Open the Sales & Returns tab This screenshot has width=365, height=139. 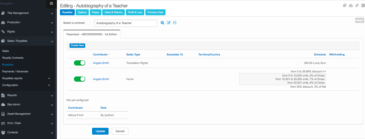coord(114,12)
